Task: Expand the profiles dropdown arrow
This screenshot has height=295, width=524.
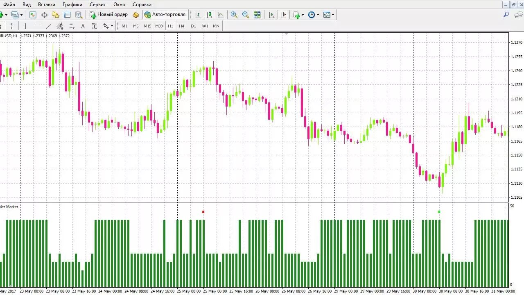Action: [x=21, y=15]
